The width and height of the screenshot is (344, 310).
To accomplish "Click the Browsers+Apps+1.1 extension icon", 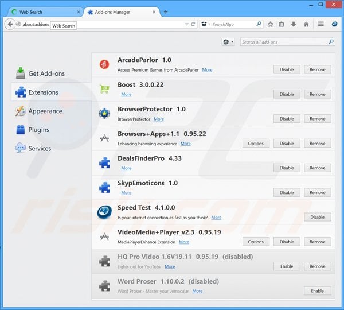I will [x=104, y=138].
